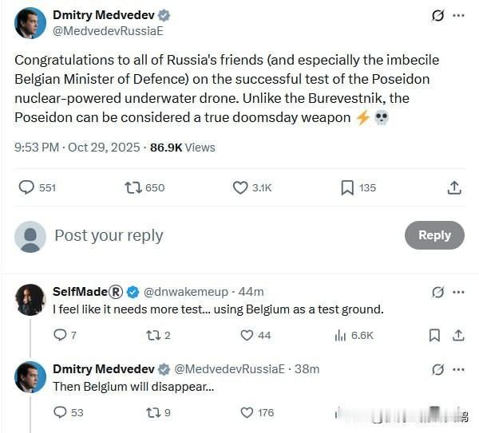Image resolution: width=479 pixels, height=433 pixels.
Task: Open more options on SelfMade's reply
Action: [458, 292]
